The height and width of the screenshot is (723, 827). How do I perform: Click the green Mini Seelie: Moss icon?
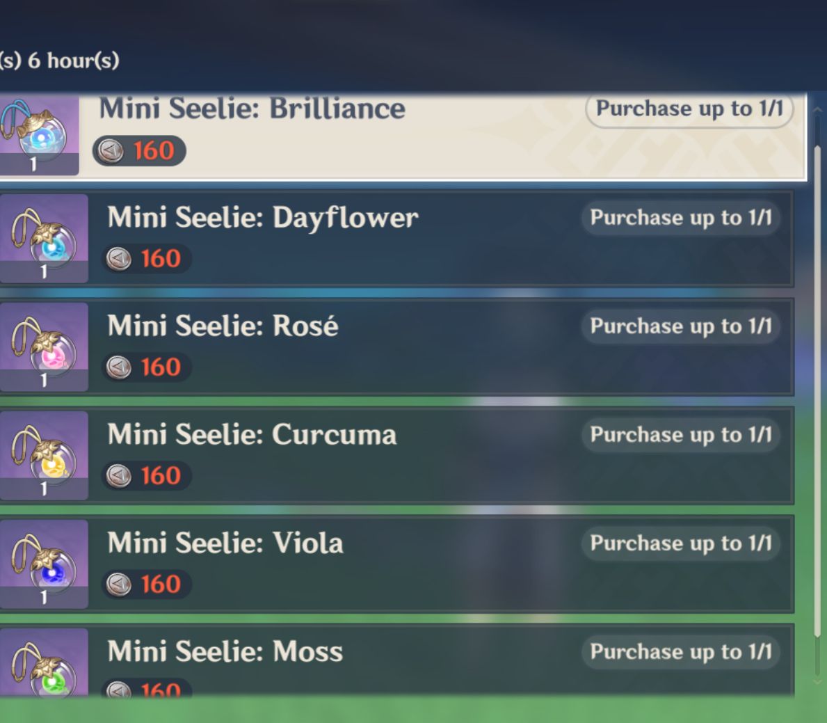point(44,665)
